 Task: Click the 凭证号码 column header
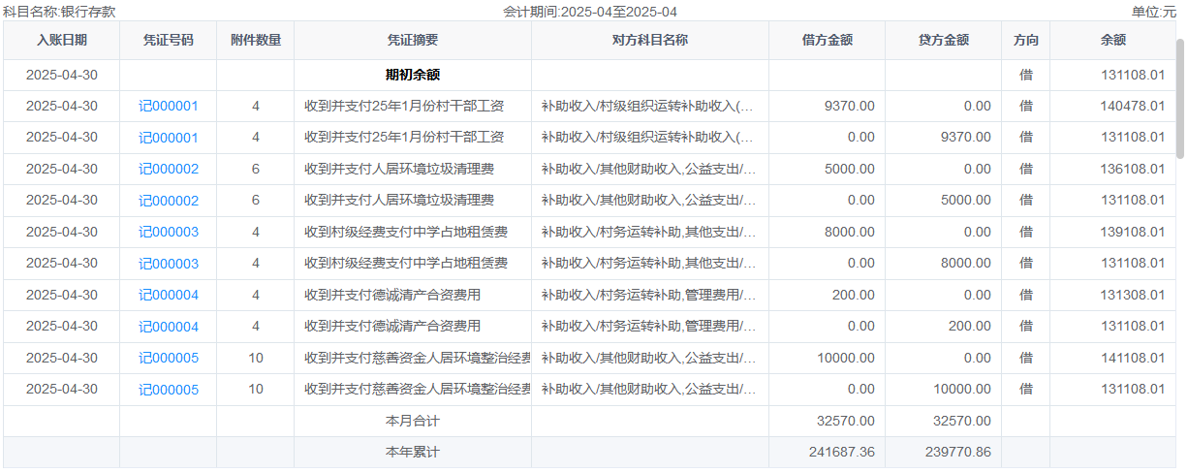(x=169, y=41)
